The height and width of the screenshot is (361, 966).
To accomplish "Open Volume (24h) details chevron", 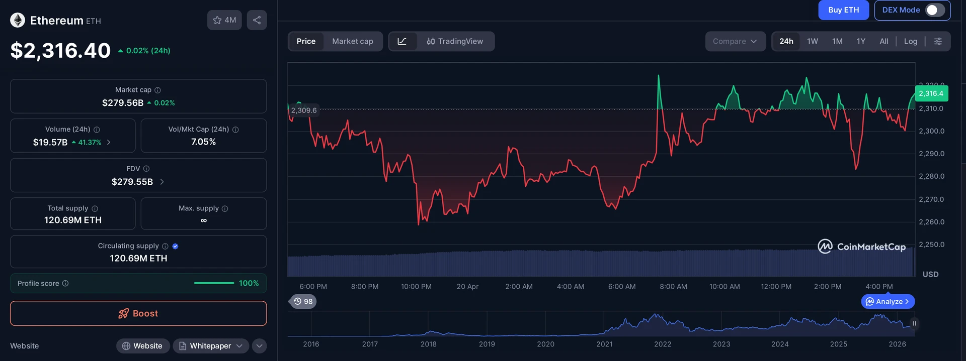I will (109, 143).
